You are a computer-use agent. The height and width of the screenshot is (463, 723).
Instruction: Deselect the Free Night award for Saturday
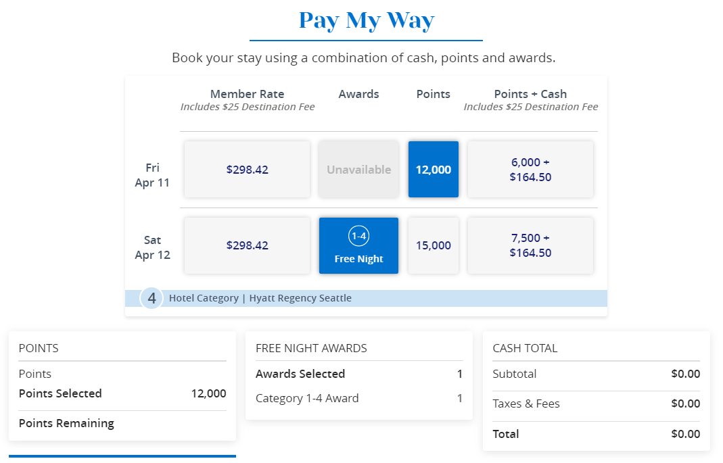(358, 245)
